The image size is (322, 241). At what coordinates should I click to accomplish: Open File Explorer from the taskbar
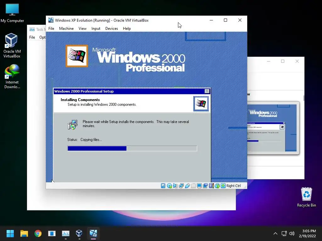coord(24,233)
